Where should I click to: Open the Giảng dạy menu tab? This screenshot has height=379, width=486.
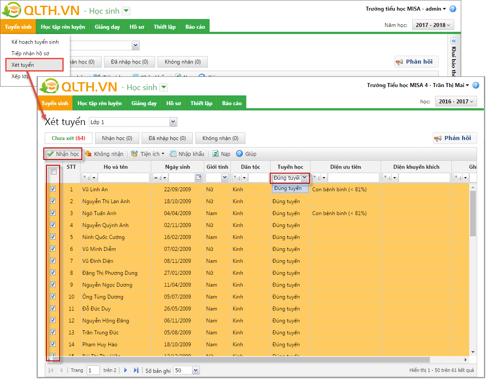(144, 103)
